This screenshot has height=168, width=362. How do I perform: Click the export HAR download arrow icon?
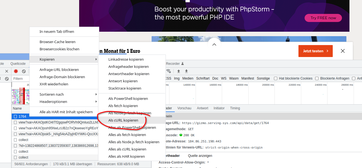pos(186,71)
